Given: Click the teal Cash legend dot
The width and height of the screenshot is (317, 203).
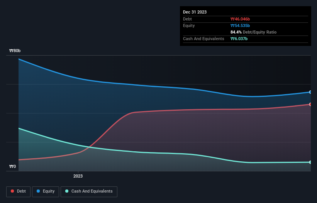Looking at the screenshot, I should coord(67,191).
